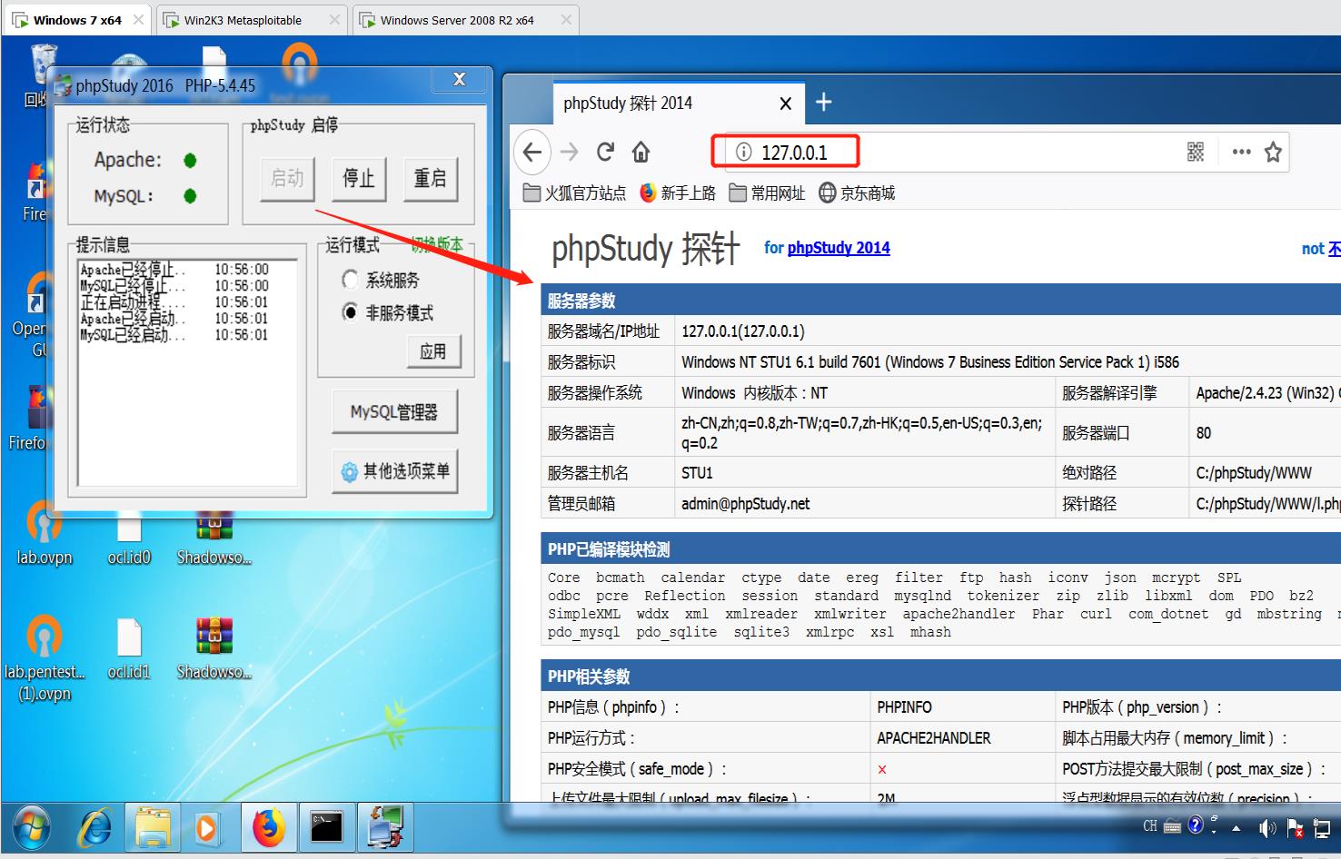Open volume control in system tray

pos(1266,827)
